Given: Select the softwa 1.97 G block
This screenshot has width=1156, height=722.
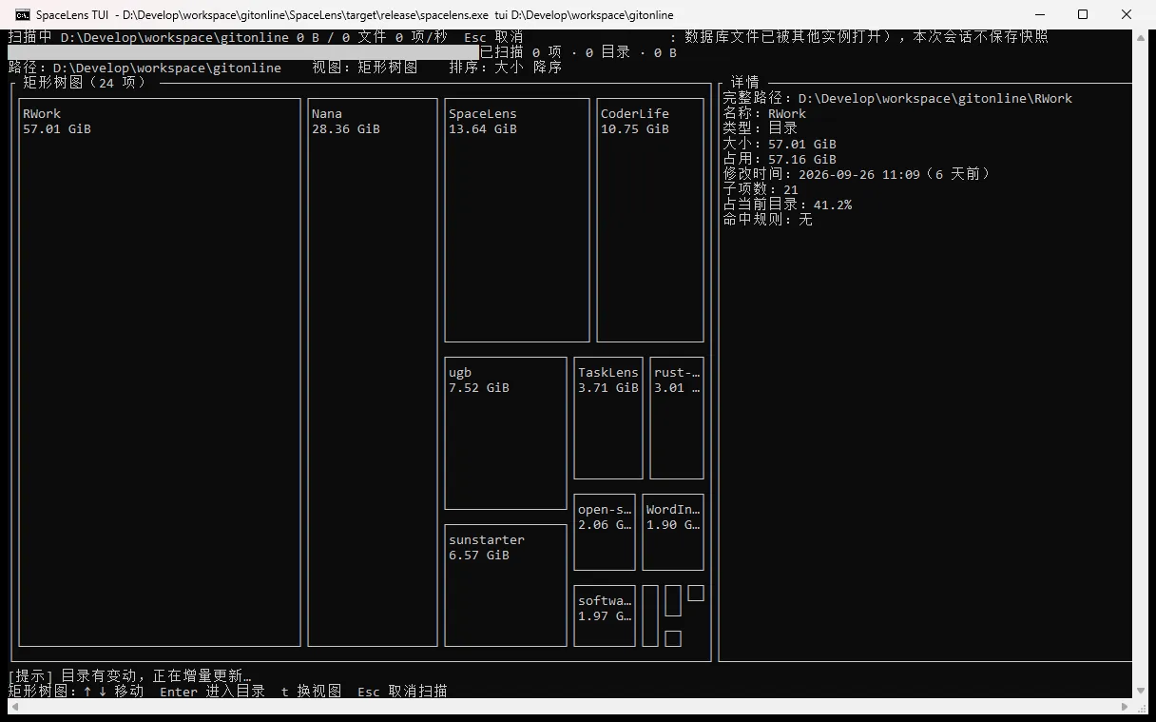Looking at the screenshot, I should [x=605, y=615].
